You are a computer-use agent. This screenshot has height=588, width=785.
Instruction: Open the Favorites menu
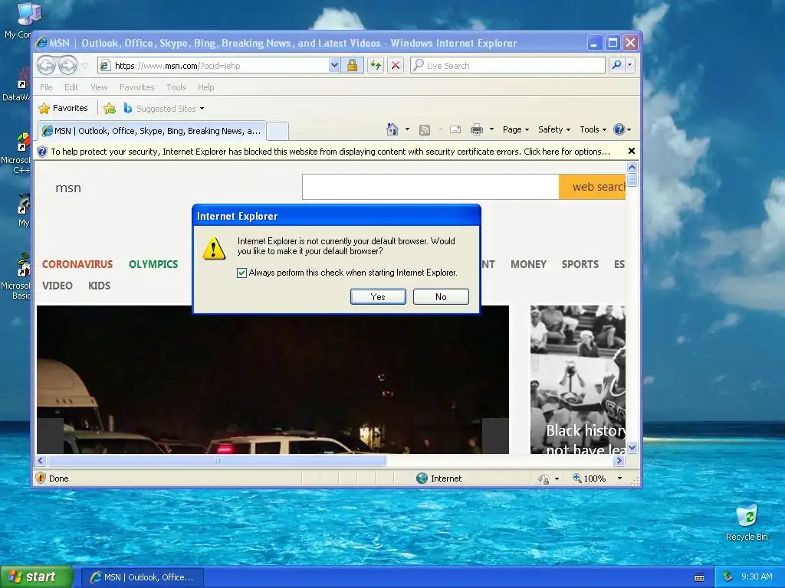136,87
